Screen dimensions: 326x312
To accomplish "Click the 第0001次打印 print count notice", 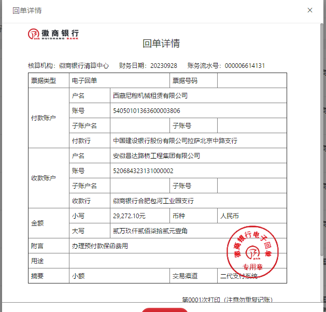I will (x=227, y=300).
